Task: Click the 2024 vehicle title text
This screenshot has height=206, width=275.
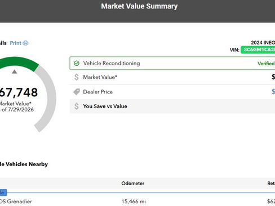Action: click(263, 43)
